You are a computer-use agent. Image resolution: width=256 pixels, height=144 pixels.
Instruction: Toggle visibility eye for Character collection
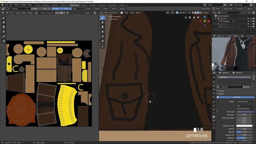coord(251,19)
